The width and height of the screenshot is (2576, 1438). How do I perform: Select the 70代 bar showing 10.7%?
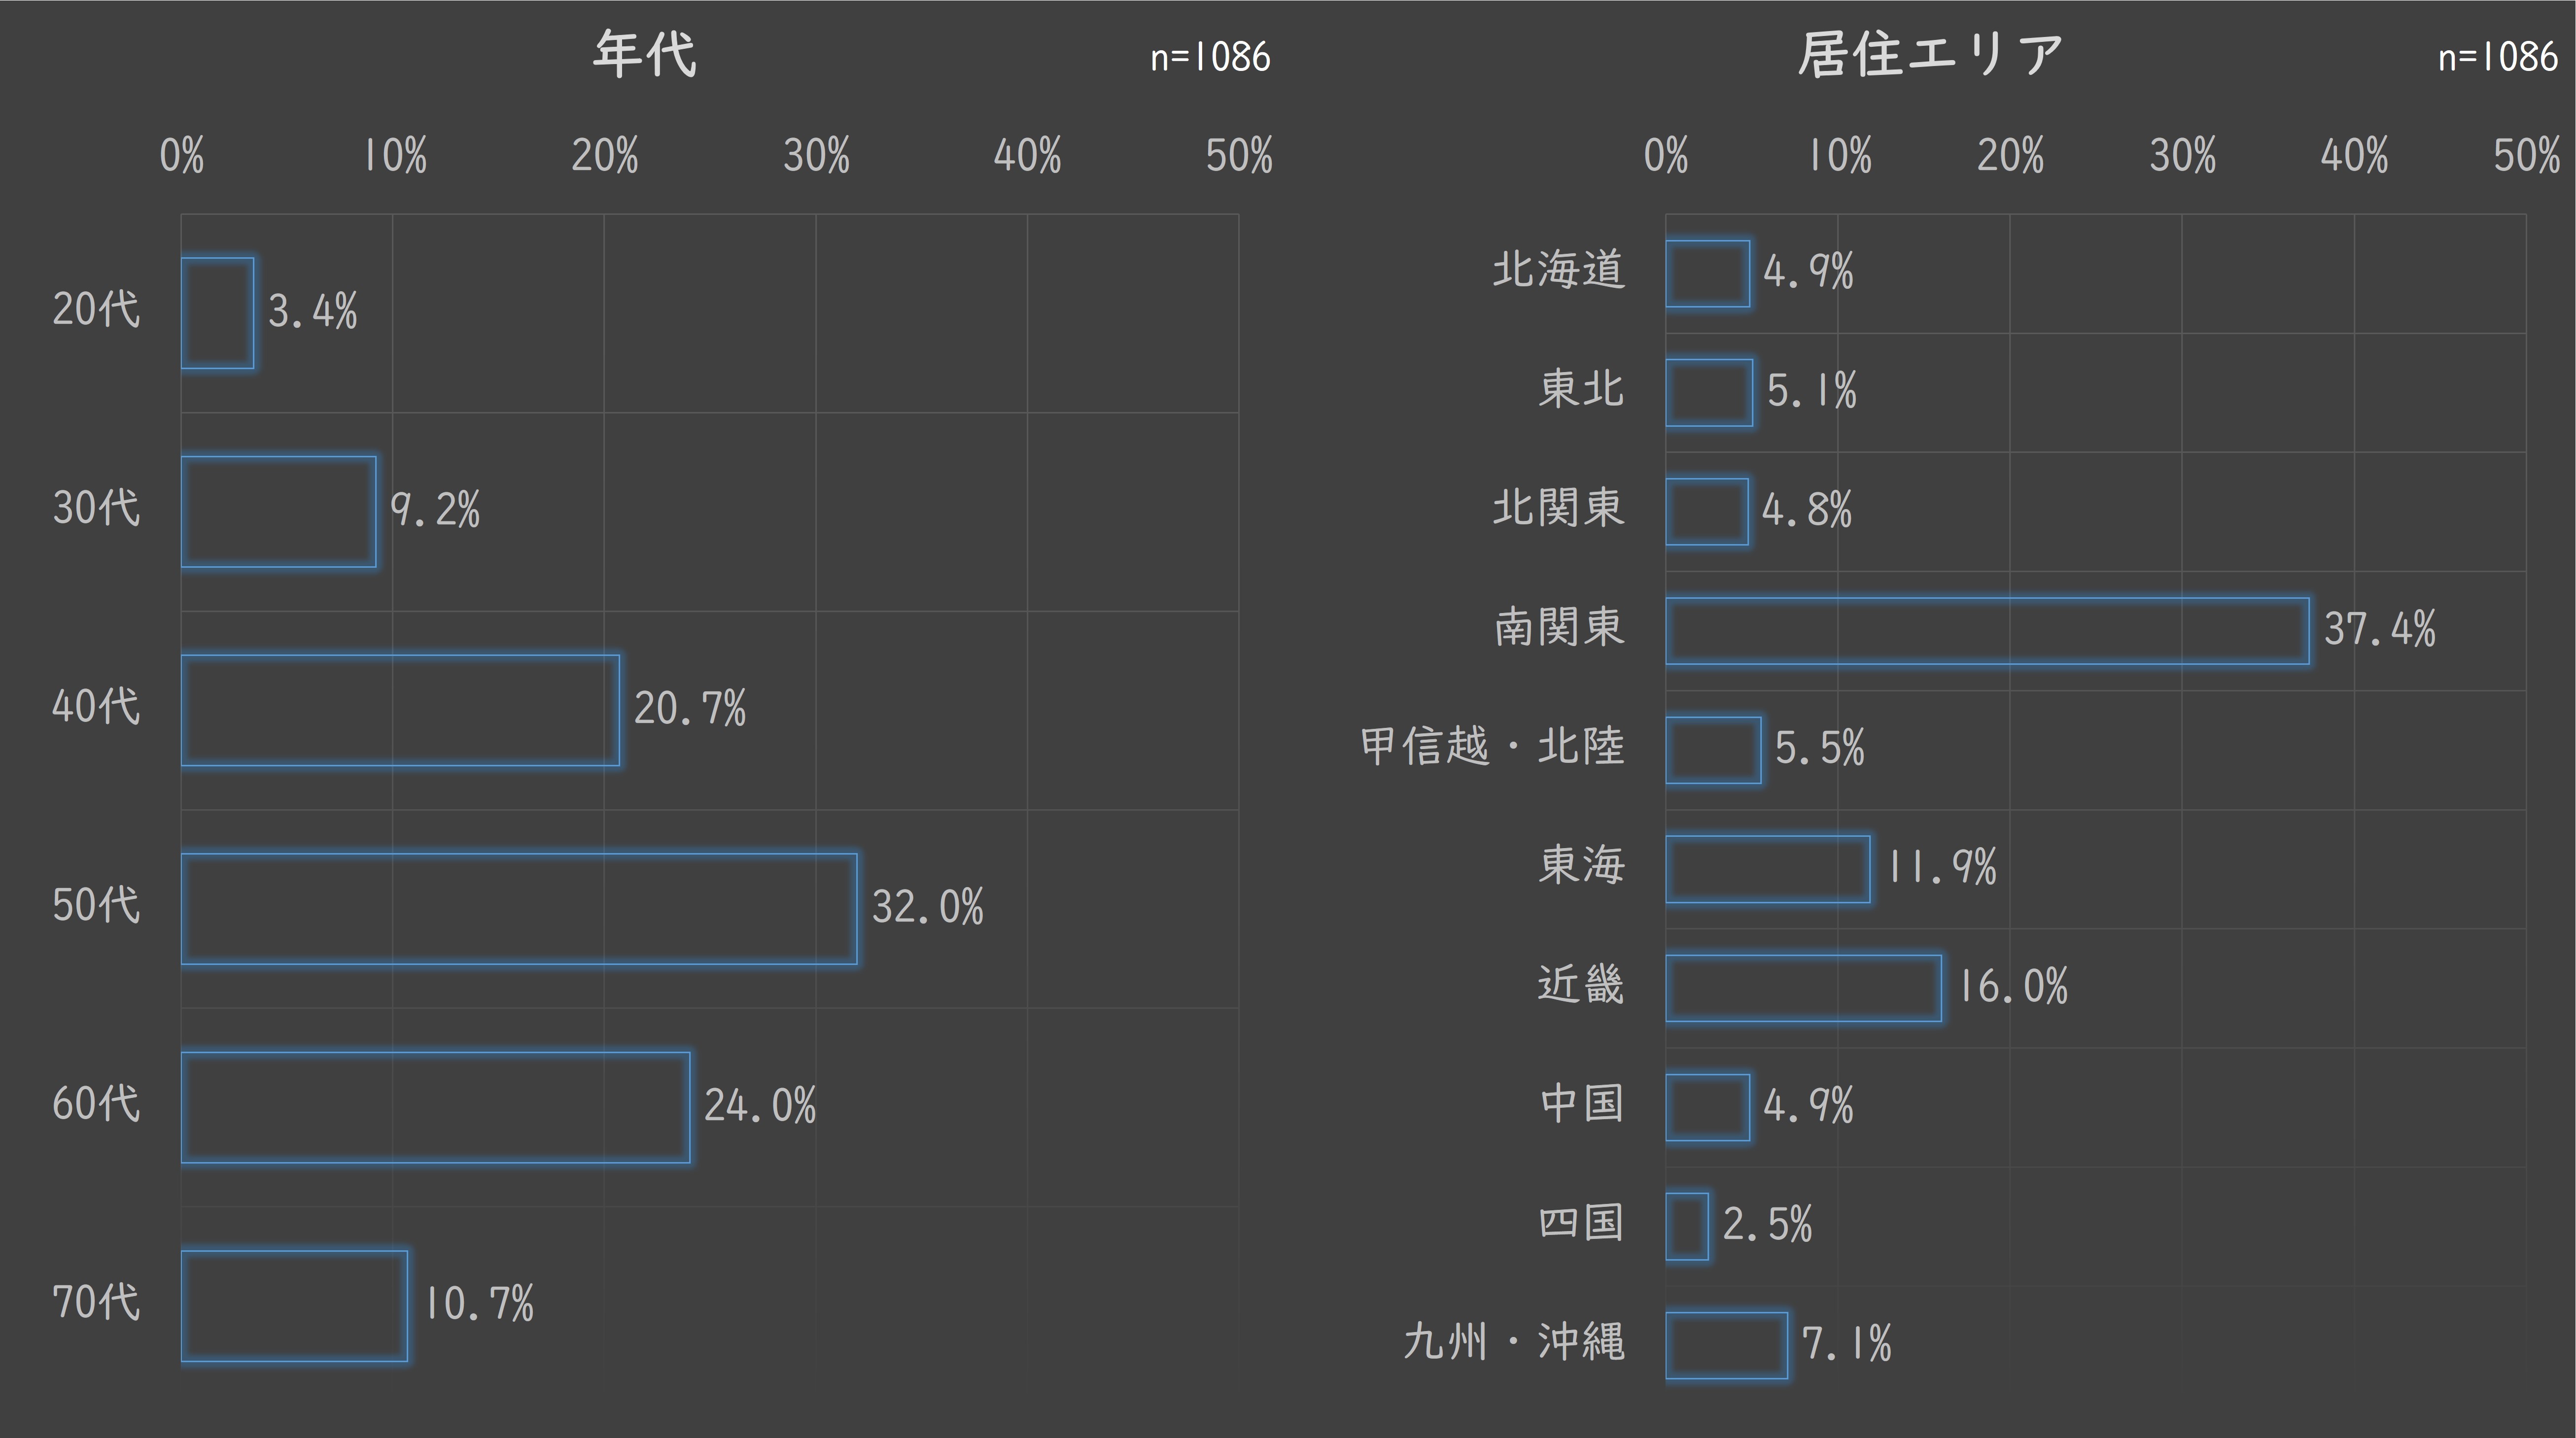click(x=294, y=1306)
